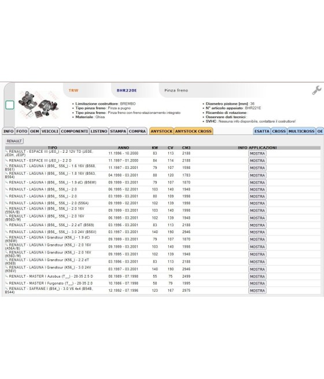324x379 pixels.
Task: Switch to the VEICOLI tab
Action: (x=50, y=131)
